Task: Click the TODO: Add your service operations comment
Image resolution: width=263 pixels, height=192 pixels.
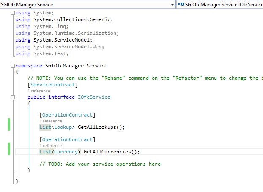Action: point(100,164)
